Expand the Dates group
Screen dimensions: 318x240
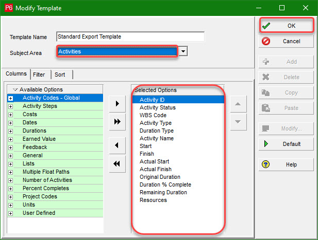pyautogui.click(x=10, y=123)
